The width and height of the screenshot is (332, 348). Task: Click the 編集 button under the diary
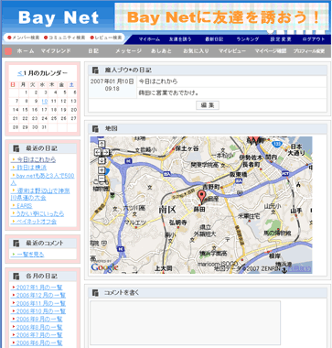[208, 105]
